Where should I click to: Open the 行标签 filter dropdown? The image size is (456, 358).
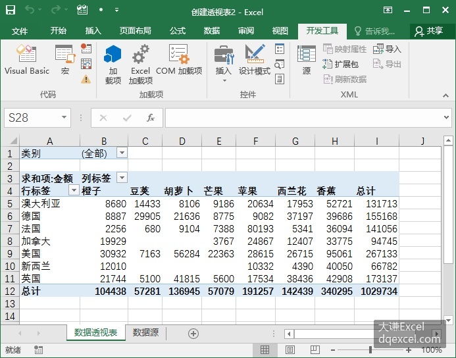pyautogui.click(x=74, y=190)
